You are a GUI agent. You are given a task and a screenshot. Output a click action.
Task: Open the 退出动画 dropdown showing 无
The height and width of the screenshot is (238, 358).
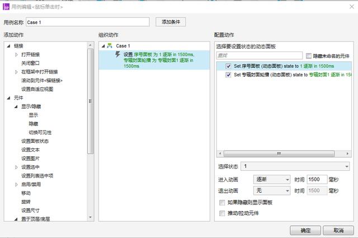pos(272,190)
